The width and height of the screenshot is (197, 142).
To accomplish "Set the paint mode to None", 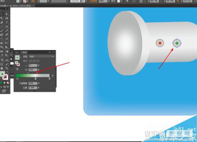I will [8, 83].
